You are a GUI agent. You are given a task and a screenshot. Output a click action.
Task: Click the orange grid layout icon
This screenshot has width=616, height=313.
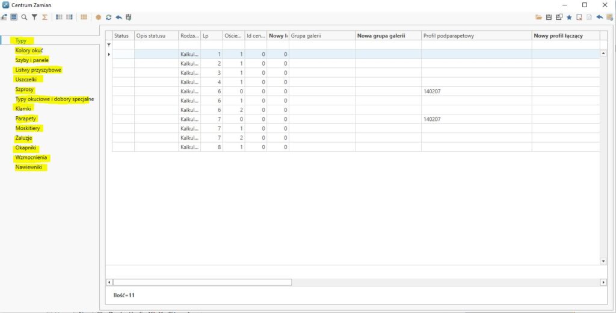point(84,17)
